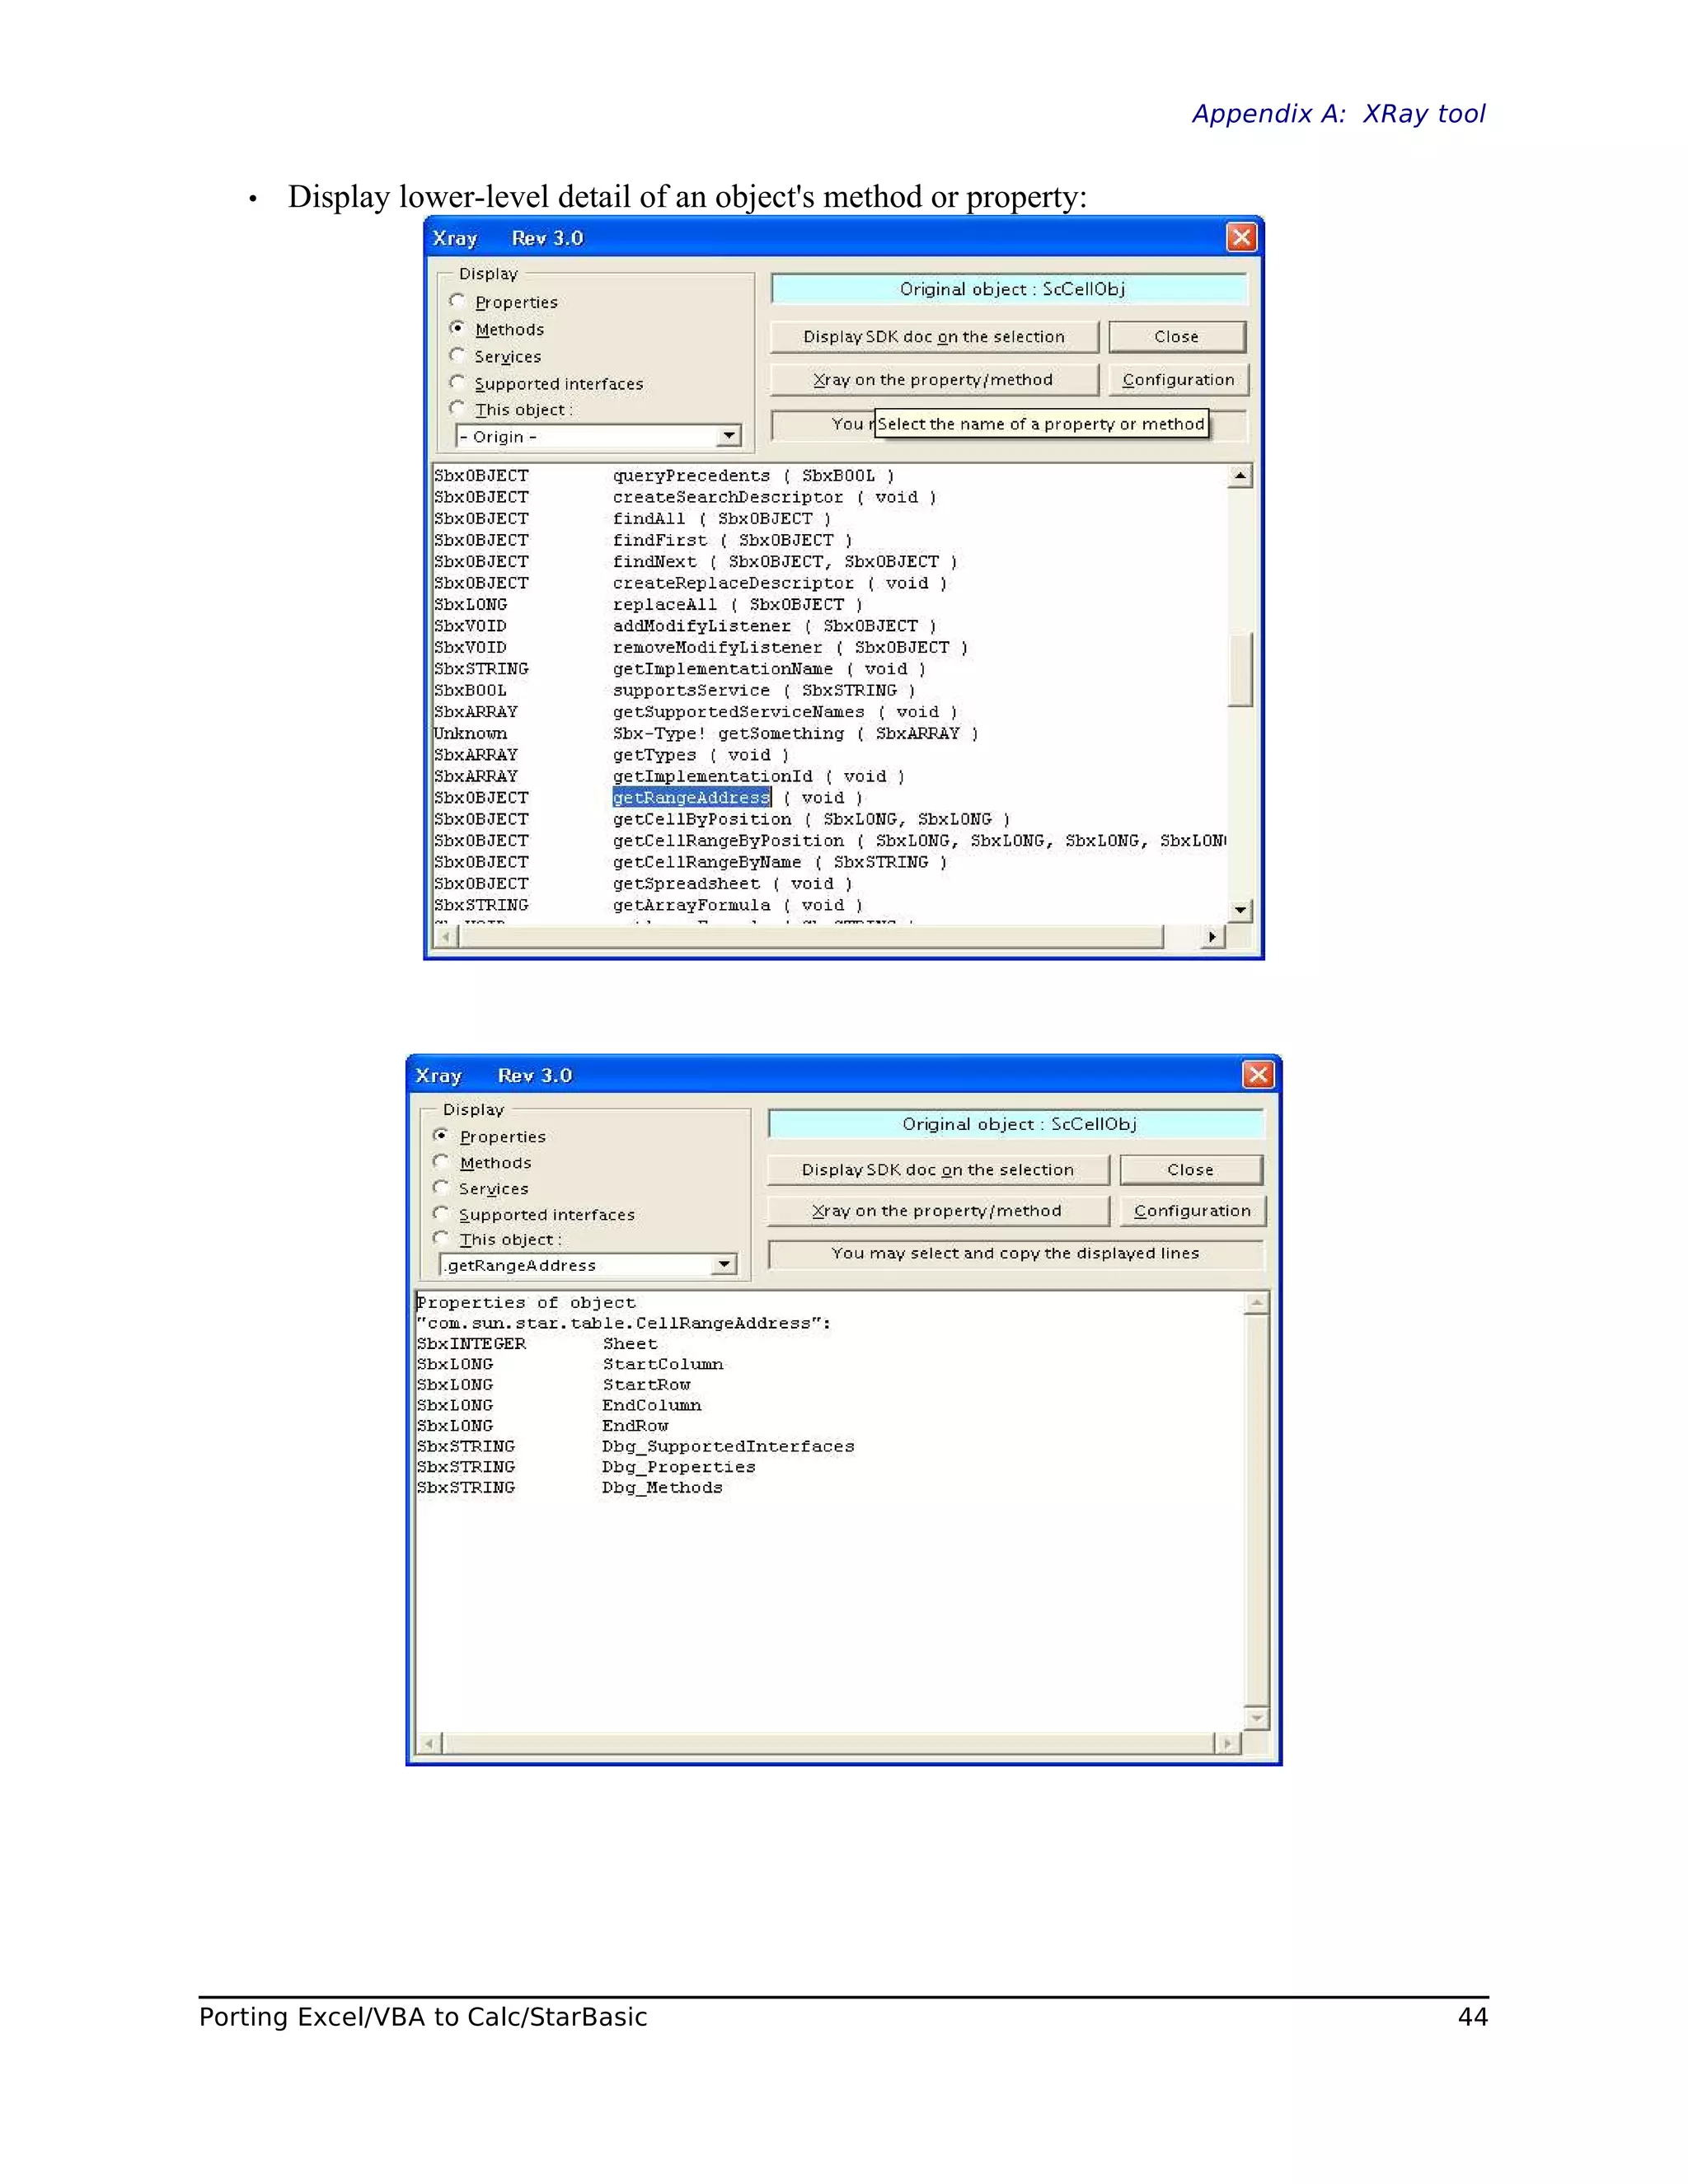This screenshot has height=2184, width=1688.
Task: Close lower Xray window with red X
Action: point(1258,1074)
